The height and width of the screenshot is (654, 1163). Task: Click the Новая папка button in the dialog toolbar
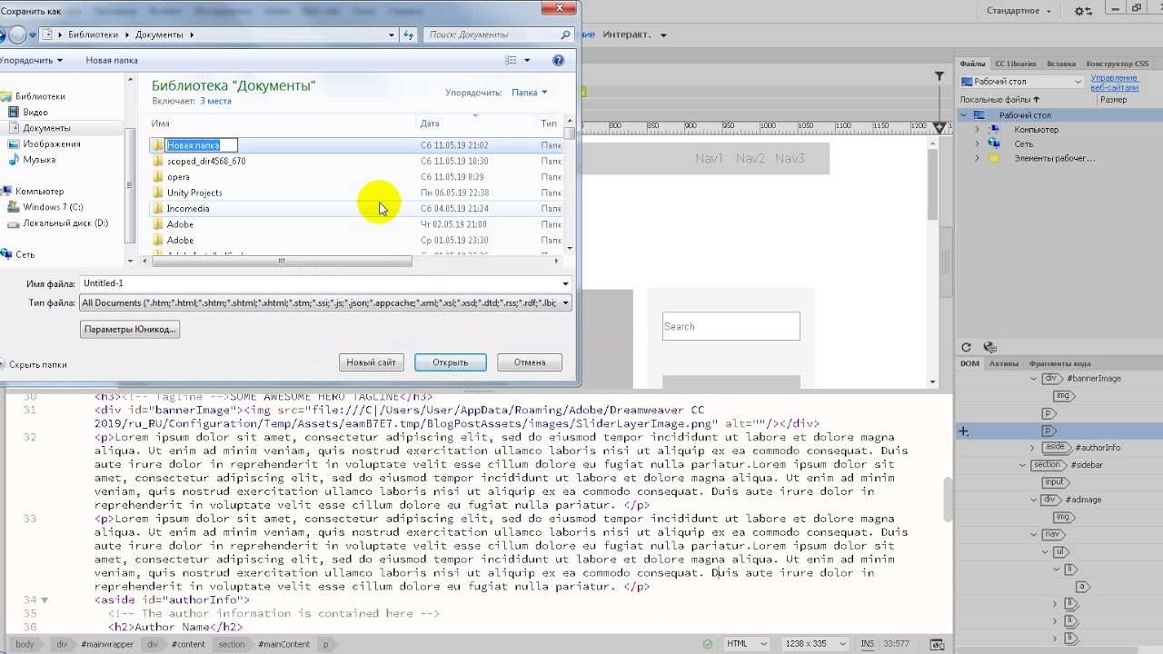pos(112,60)
